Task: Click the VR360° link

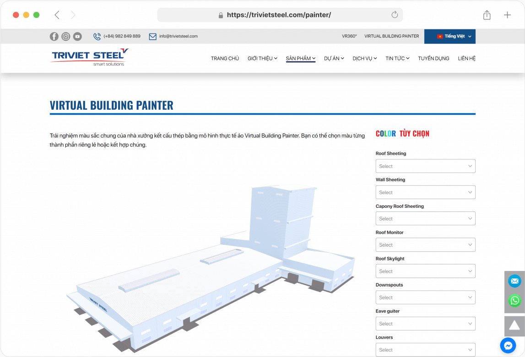Action: [349, 36]
